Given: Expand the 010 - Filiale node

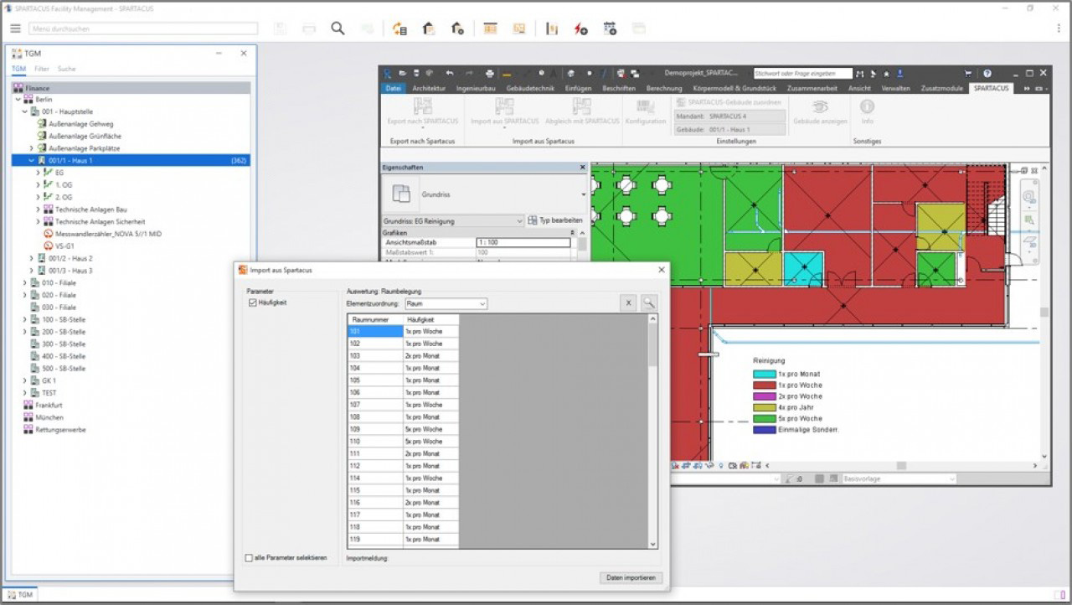Looking at the screenshot, I should 25,282.
